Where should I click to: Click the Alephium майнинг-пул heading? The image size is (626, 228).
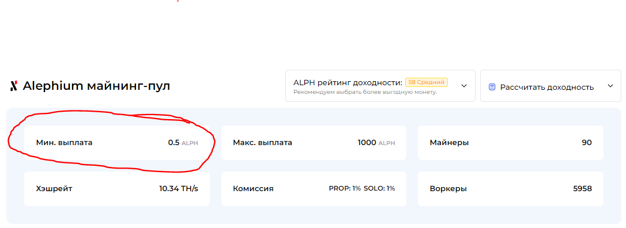pyautogui.click(x=96, y=86)
